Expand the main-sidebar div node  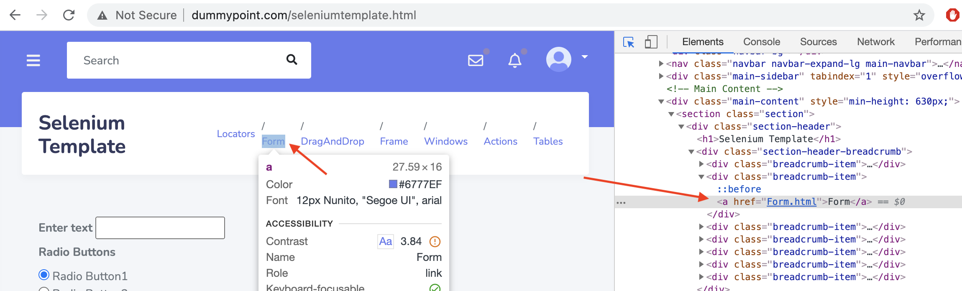[661, 76]
